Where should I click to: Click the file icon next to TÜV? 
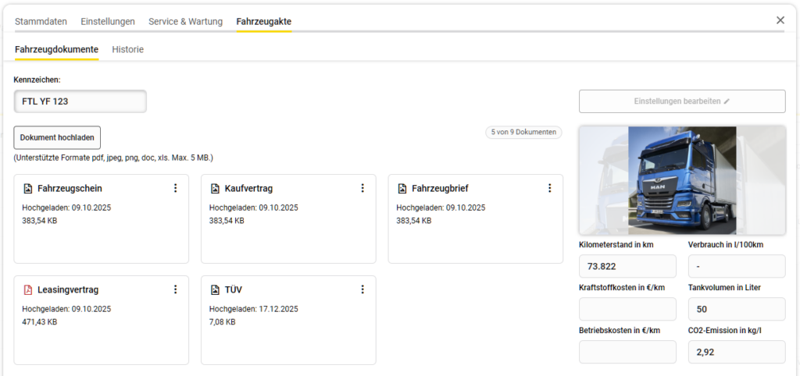(x=215, y=290)
